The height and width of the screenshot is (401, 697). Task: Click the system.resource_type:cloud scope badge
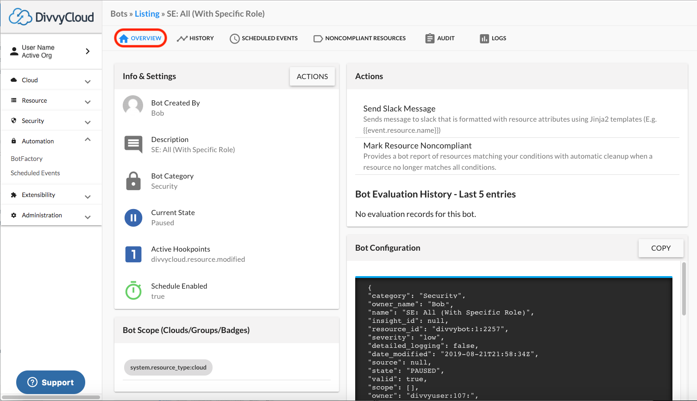168,367
